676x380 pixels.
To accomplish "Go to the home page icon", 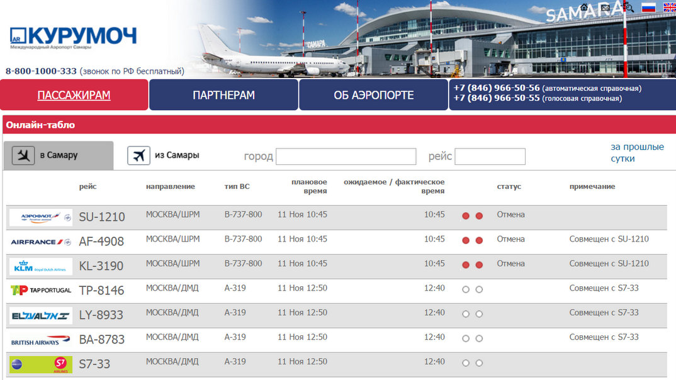I will 584,8.
